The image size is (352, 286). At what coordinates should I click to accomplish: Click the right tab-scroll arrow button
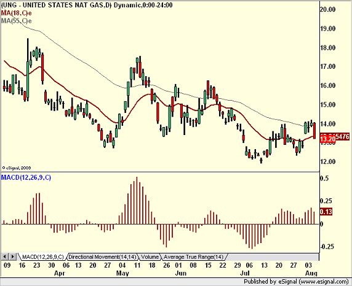pyautogui.click(x=12, y=257)
